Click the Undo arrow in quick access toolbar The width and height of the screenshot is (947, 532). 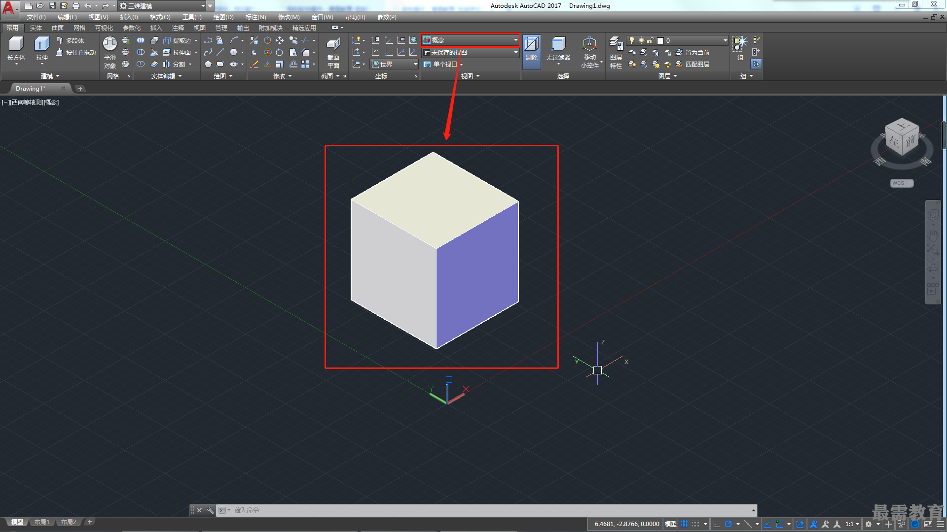click(x=88, y=6)
